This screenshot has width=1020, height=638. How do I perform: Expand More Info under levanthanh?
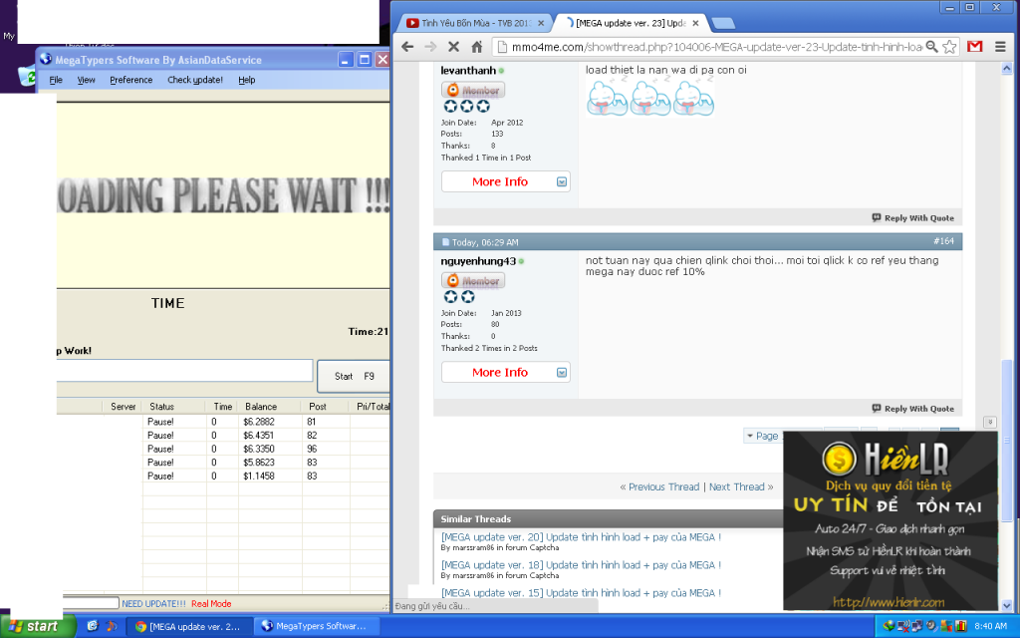[505, 181]
